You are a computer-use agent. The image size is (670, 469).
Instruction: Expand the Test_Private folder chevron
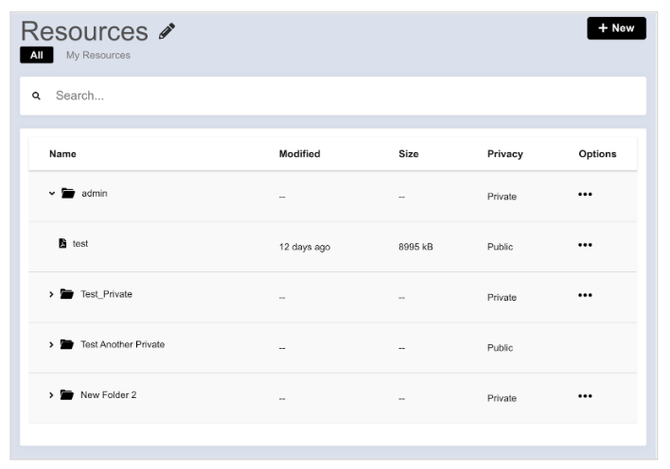51,294
